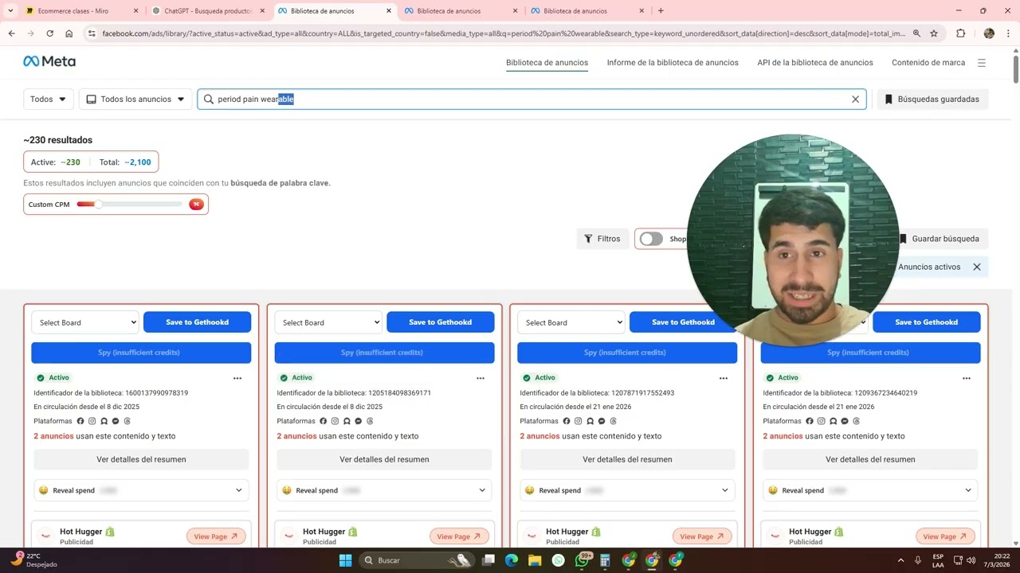Click "2 anuncios" text on ad 1205184098369171

296,436
